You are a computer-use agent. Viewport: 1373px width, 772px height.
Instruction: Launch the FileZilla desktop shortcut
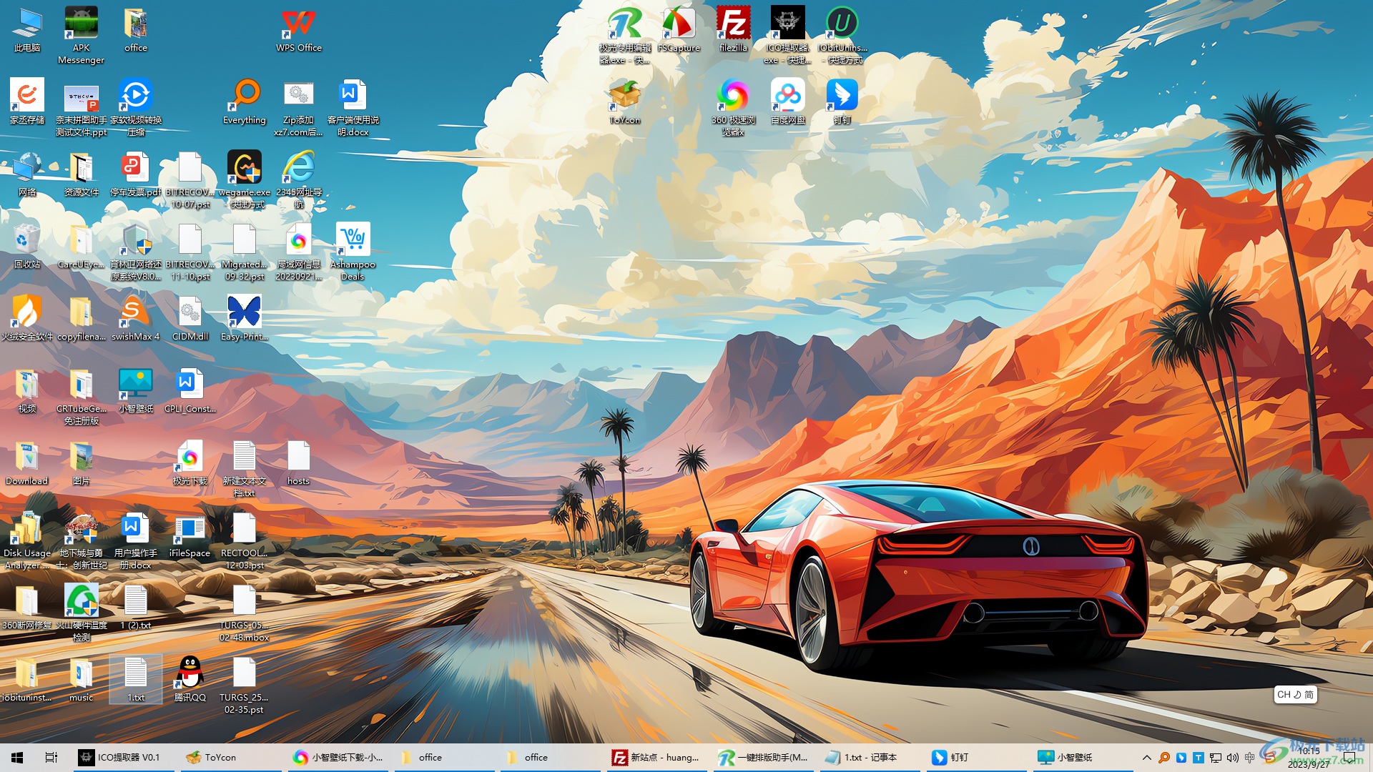click(x=733, y=29)
